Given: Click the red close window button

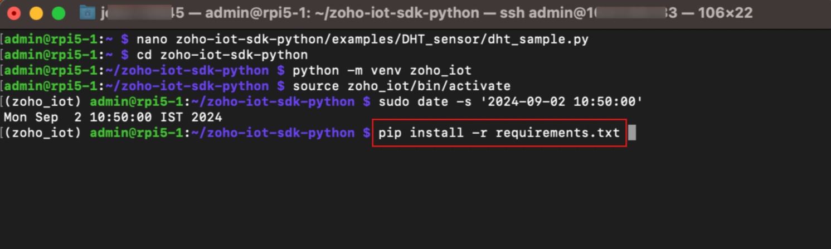Looking at the screenshot, I should [14, 13].
